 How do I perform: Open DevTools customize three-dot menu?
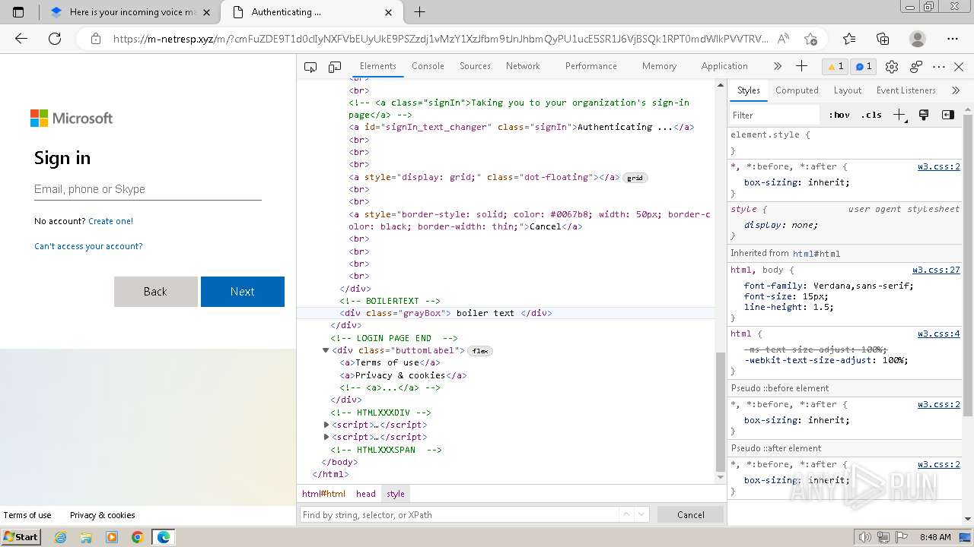click(939, 67)
